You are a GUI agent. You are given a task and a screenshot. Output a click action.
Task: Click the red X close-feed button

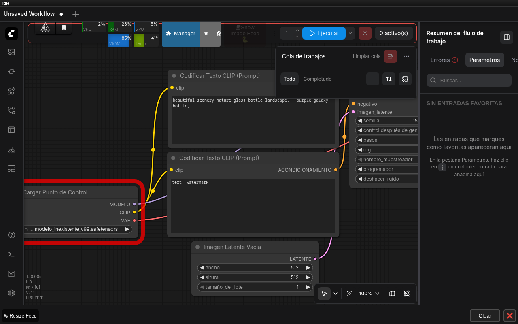tap(510, 316)
